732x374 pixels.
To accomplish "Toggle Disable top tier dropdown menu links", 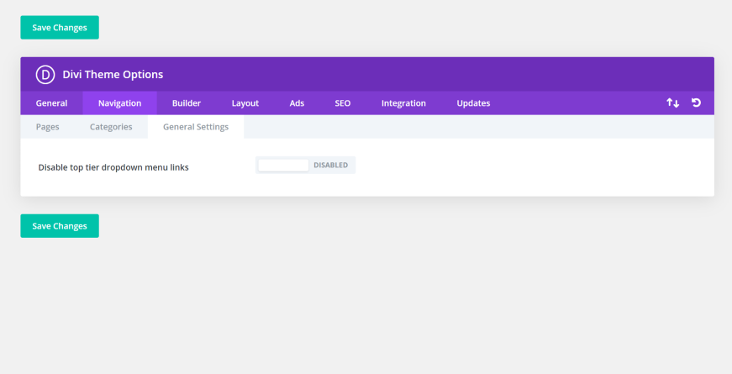I will [305, 166].
